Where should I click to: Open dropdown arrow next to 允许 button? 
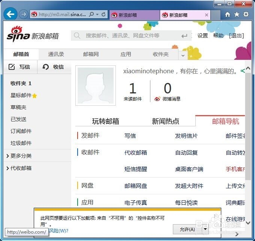[x=205, y=229]
